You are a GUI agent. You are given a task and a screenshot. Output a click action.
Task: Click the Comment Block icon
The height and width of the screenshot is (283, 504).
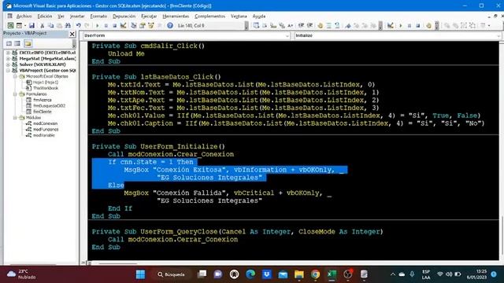[x=328, y=25]
